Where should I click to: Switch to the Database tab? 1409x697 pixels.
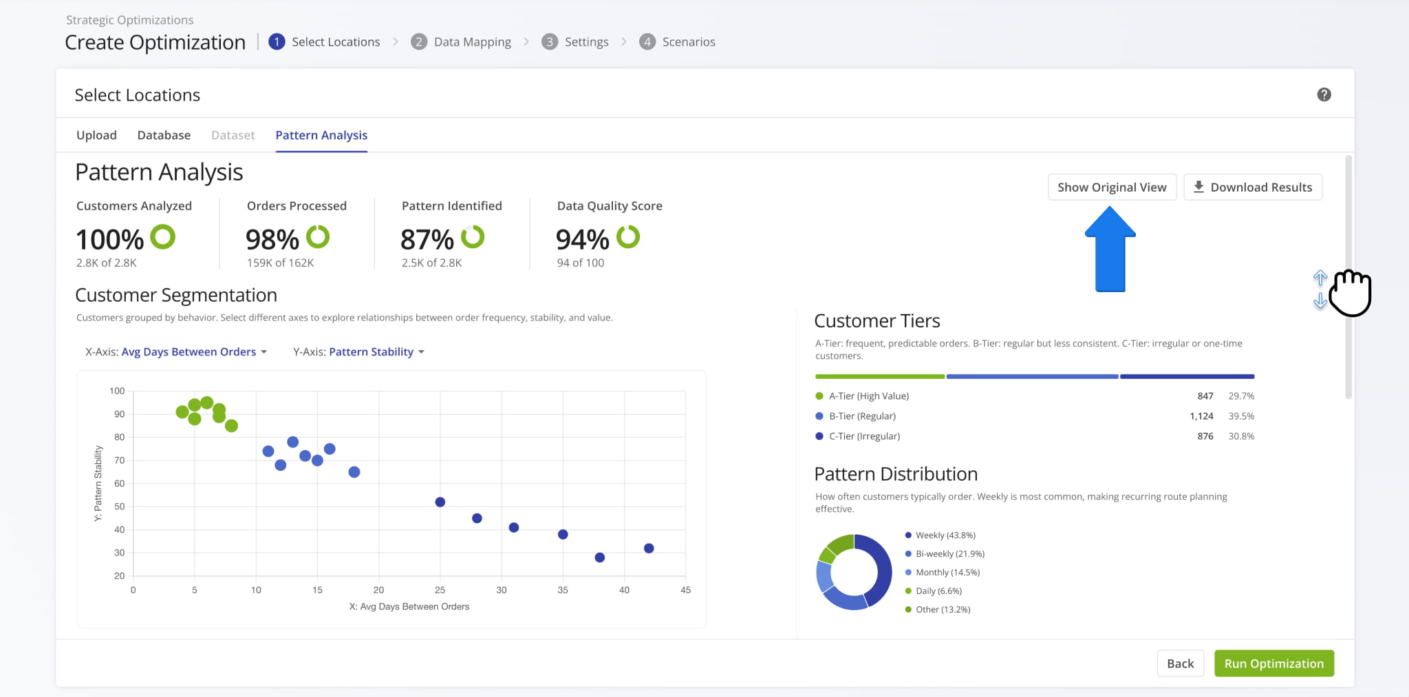point(164,135)
